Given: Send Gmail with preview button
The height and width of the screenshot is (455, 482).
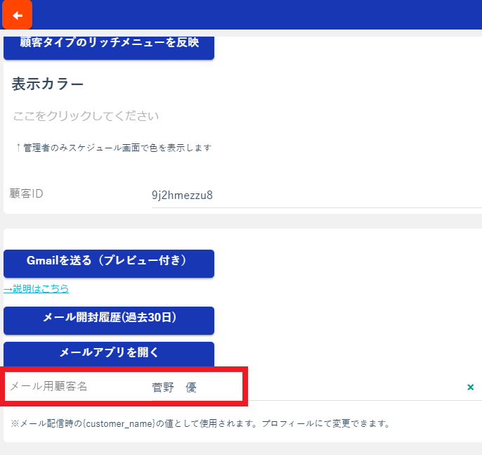Looking at the screenshot, I should click(x=109, y=264).
